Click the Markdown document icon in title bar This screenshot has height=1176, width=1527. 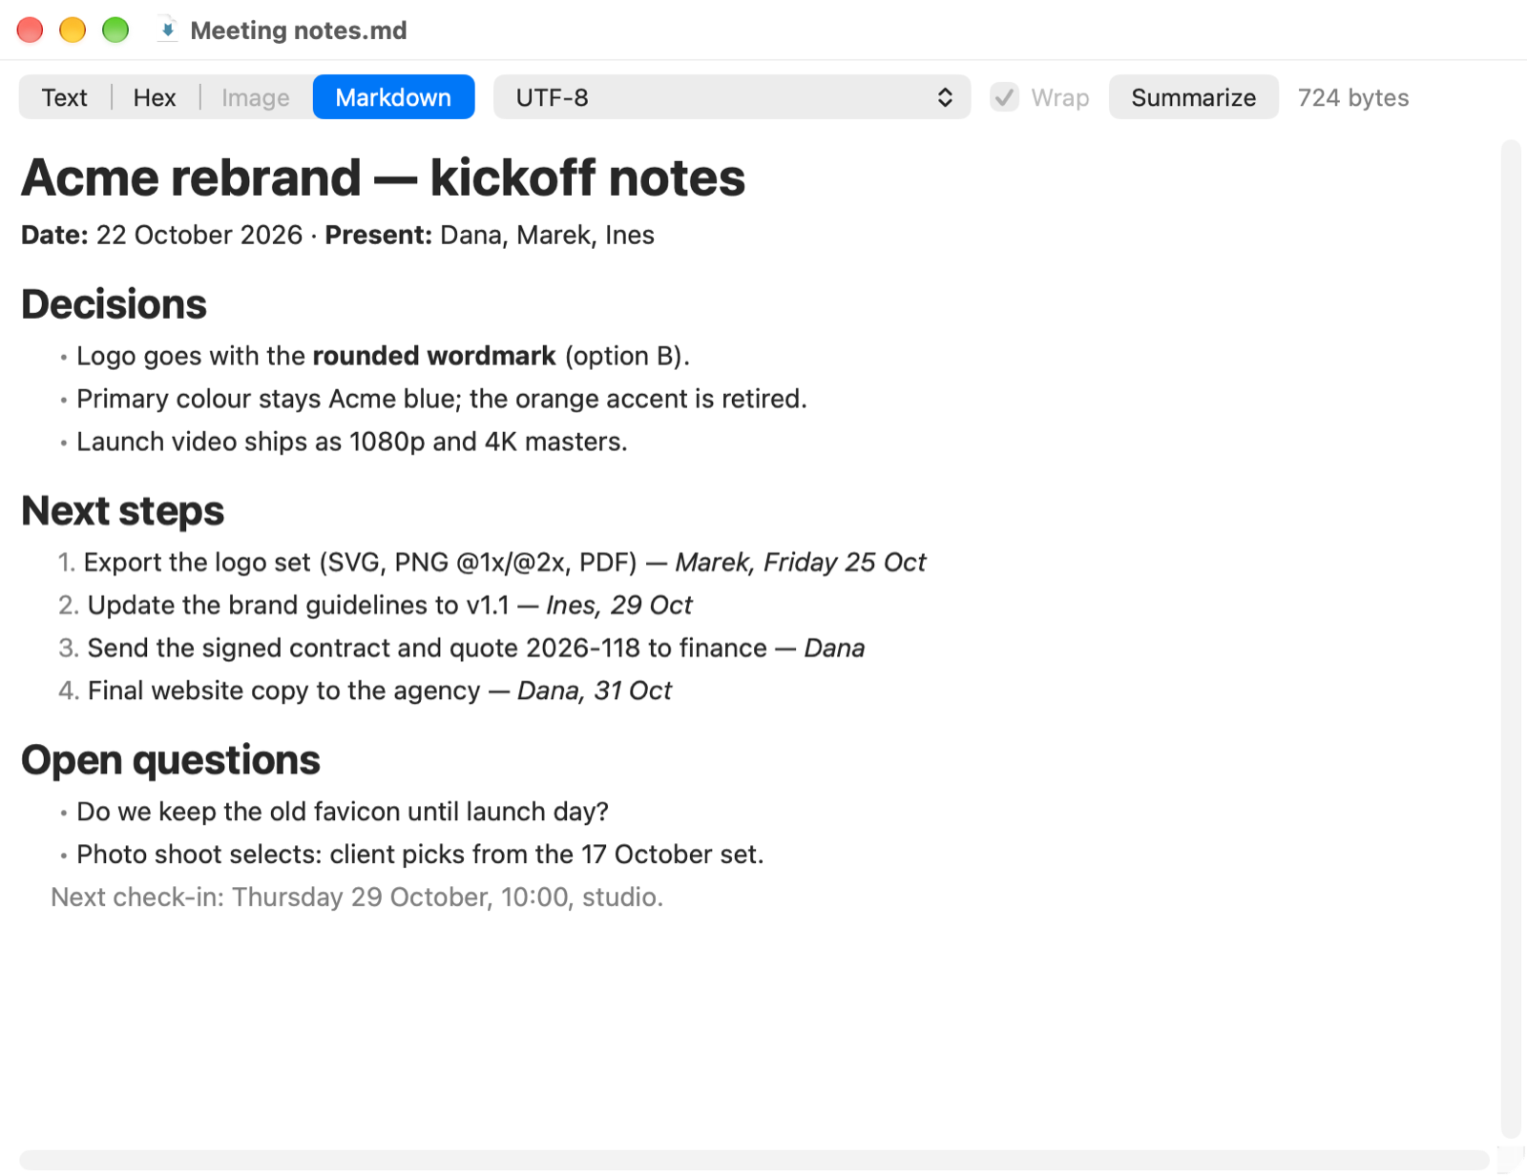[x=167, y=30]
